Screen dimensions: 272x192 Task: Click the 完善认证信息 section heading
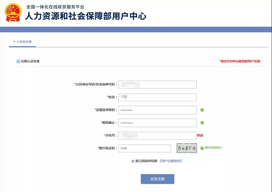point(30,61)
